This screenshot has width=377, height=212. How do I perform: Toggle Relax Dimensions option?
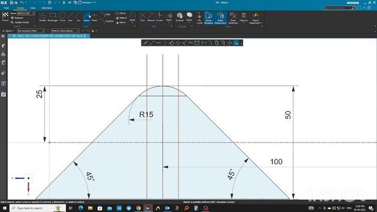click(220, 18)
